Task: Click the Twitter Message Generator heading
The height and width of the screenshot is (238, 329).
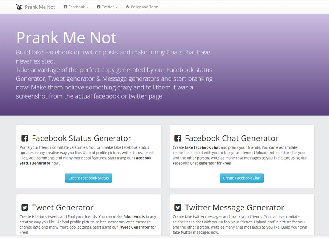Action: [234, 207]
